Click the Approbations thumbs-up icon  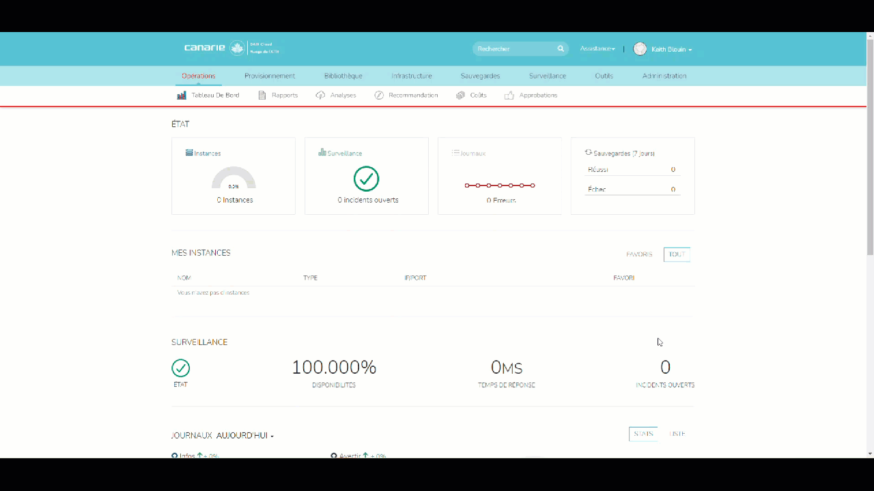pos(509,95)
